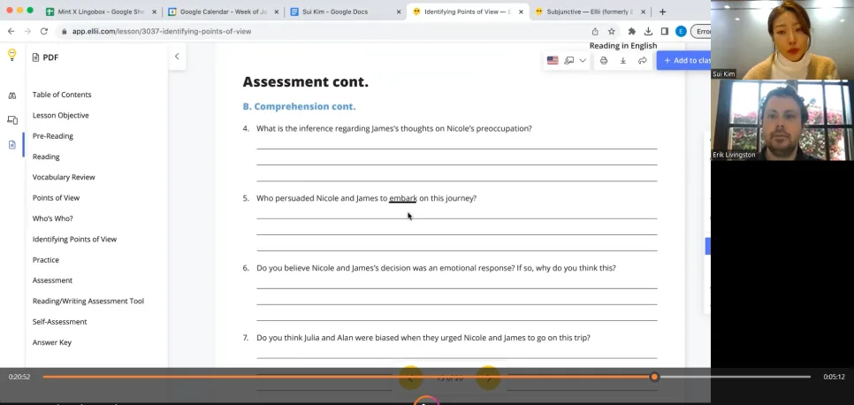This screenshot has width=854, height=405.
Task: Select the US flag language icon
Action: coord(553,60)
